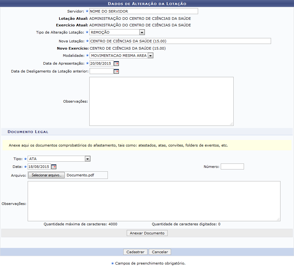Expand the Tipo de Alteração Lotação dropdown
Viewport: 294px width, 268px height.
coord(142,32)
